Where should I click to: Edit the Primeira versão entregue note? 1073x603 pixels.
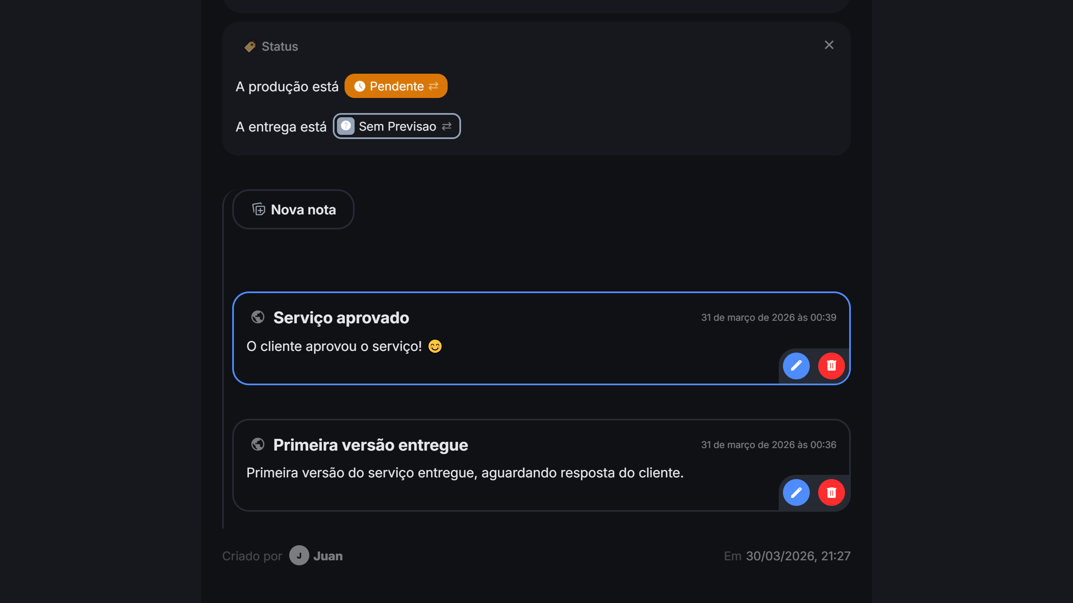tap(796, 492)
